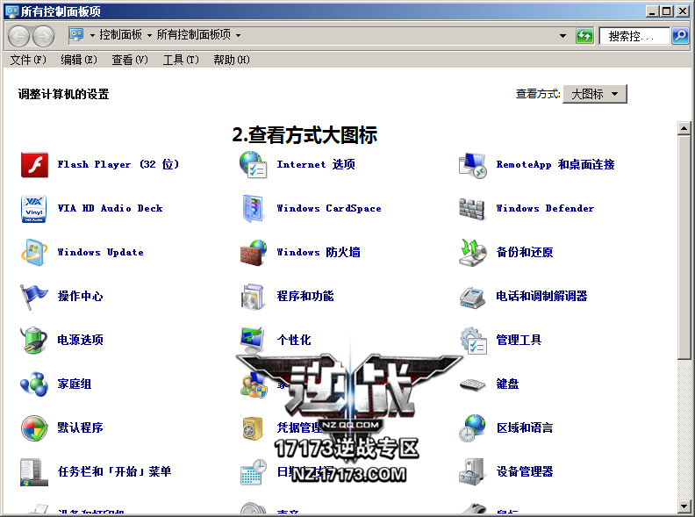
Task: Open the Flash Player (32 位) icon
Action: [34, 164]
